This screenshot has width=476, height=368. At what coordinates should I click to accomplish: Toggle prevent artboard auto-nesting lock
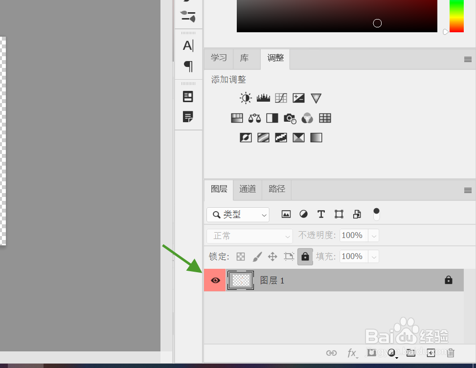[289, 257]
